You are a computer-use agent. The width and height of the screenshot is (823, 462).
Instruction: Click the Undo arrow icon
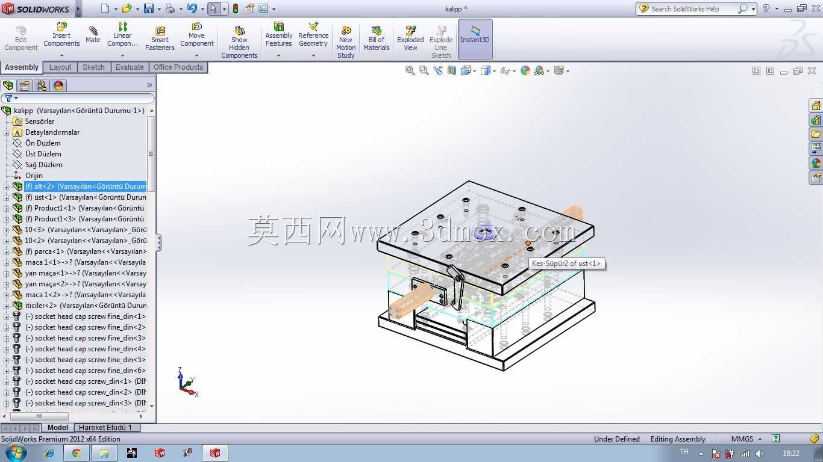pyautogui.click(x=192, y=8)
